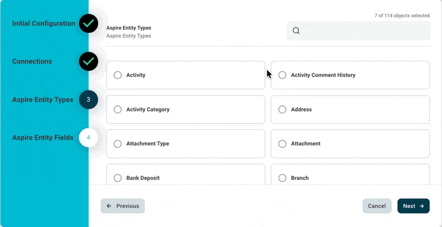
Task: Select step 4 circle indicator
Action: point(88,138)
